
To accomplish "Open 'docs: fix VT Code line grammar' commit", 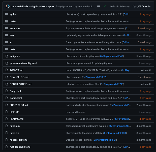I will point(89,119).
